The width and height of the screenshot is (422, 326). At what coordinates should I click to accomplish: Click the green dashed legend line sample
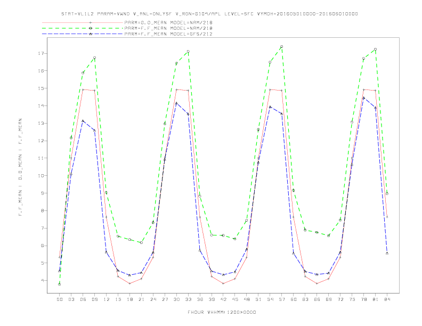(x=83, y=28)
